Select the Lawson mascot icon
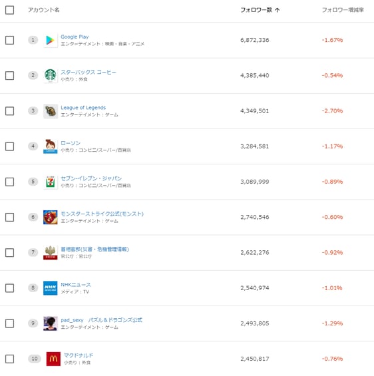 coord(51,146)
